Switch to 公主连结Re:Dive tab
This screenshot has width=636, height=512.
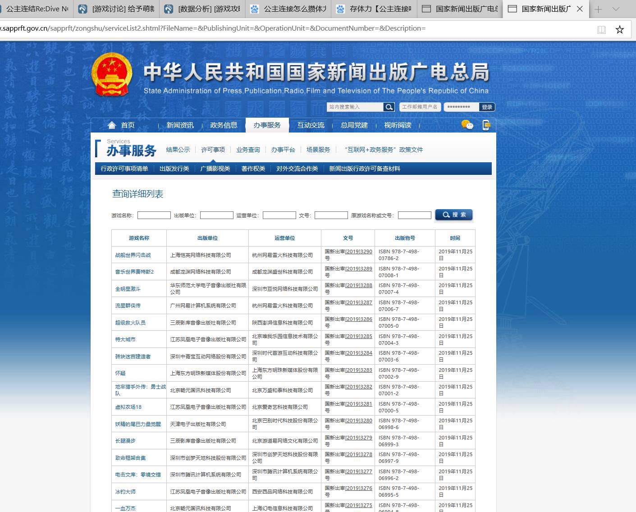(35, 9)
